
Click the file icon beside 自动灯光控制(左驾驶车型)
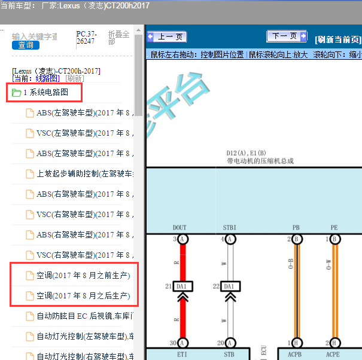point(29,337)
